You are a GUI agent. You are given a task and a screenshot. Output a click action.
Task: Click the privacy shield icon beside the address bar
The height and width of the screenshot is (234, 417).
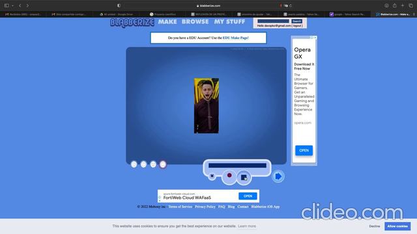tap(119, 6)
